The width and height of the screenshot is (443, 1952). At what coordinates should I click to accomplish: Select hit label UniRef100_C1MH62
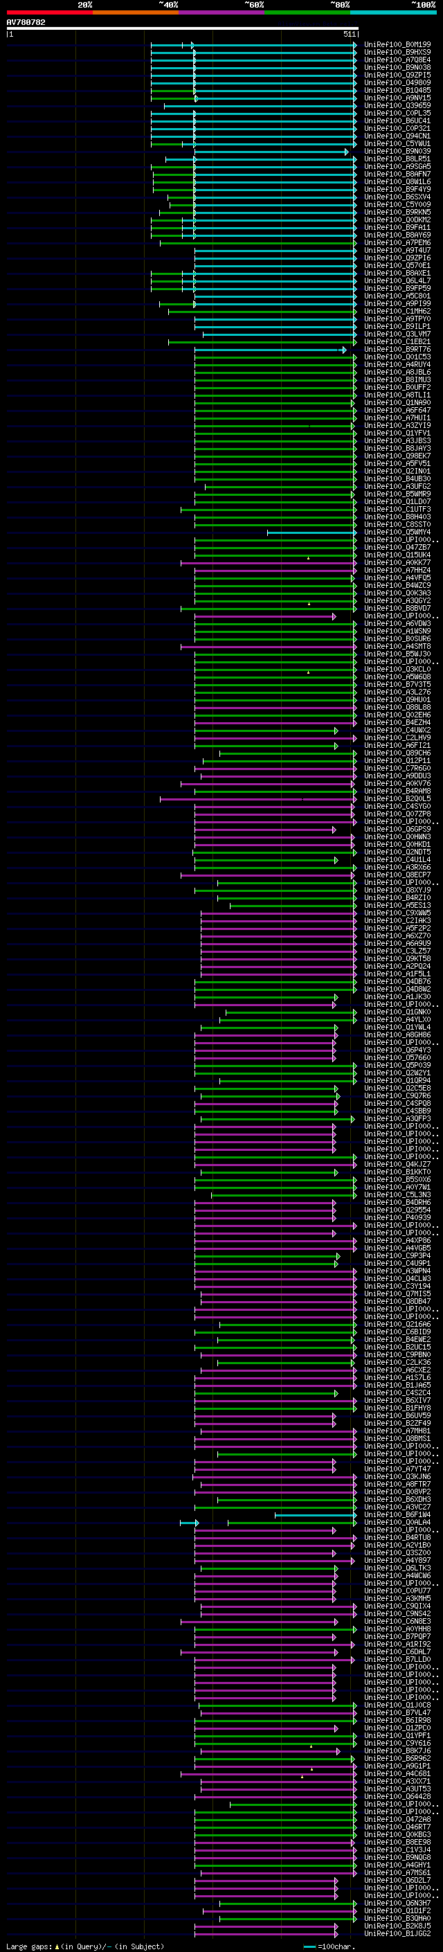pyautogui.click(x=397, y=311)
